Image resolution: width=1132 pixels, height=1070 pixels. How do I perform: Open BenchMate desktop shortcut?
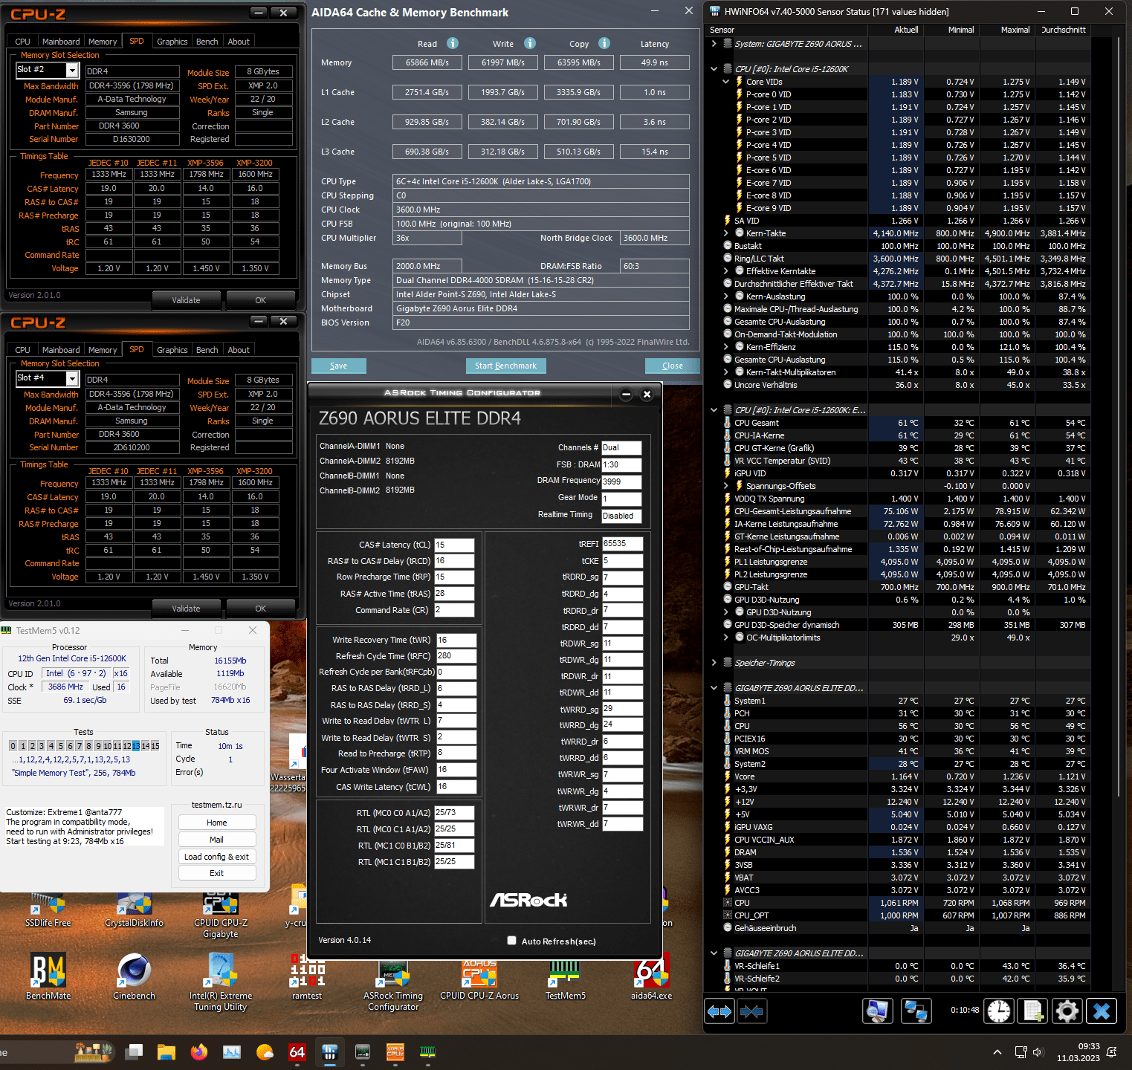point(48,976)
